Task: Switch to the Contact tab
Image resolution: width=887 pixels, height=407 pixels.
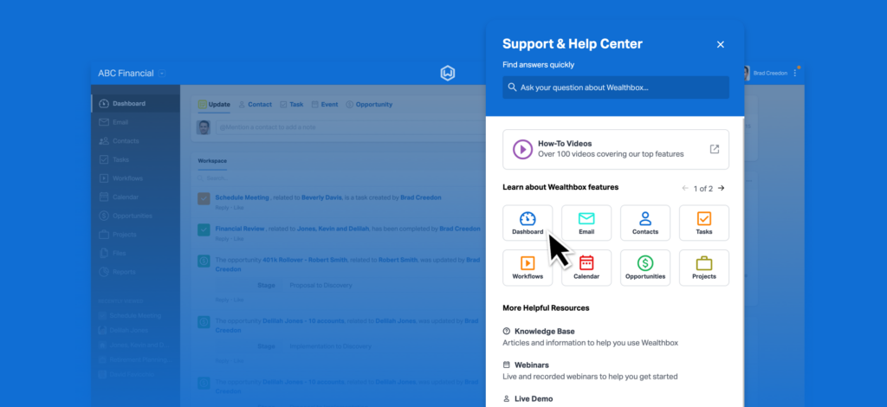Action: coord(256,105)
